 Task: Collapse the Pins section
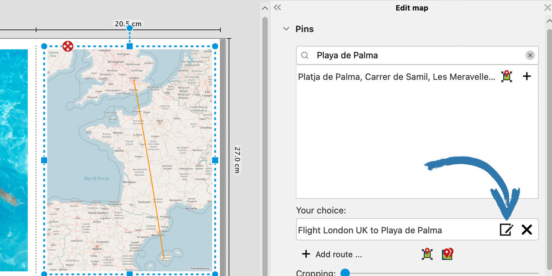[285, 29]
